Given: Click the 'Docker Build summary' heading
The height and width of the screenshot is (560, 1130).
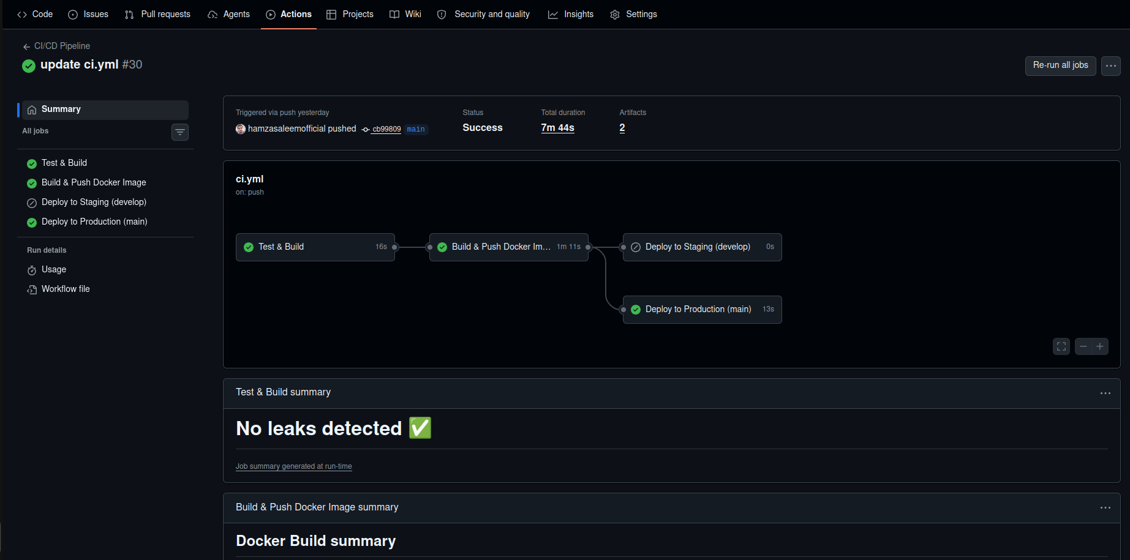Looking at the screenshot, I should (x=316, y=541).
